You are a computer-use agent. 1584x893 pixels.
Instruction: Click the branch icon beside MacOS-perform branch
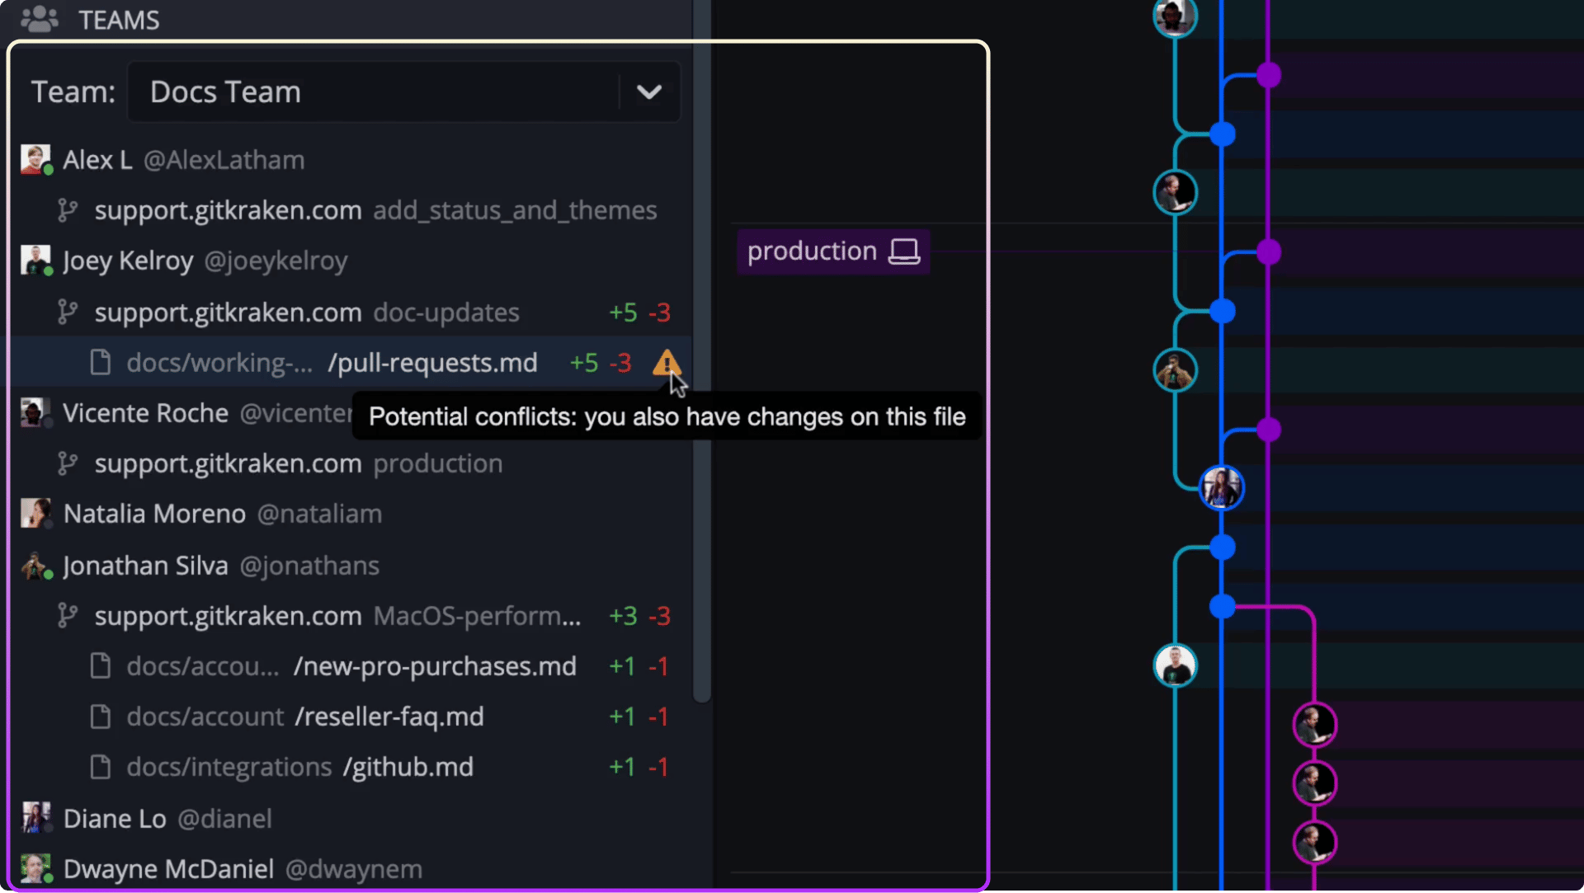(x=68, y=615)
